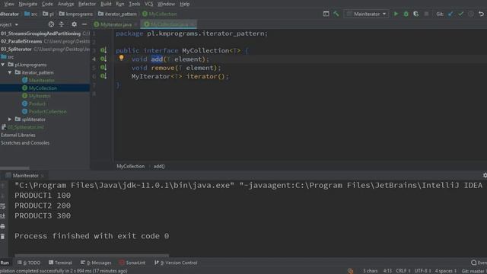Open 4 spaces indent selector
This screenshot has width=487, height=274.
pos(446,271)
